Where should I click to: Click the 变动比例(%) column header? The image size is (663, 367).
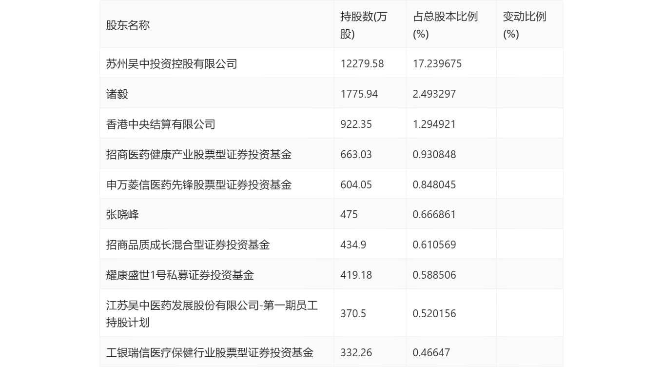[x=525, y=25]
